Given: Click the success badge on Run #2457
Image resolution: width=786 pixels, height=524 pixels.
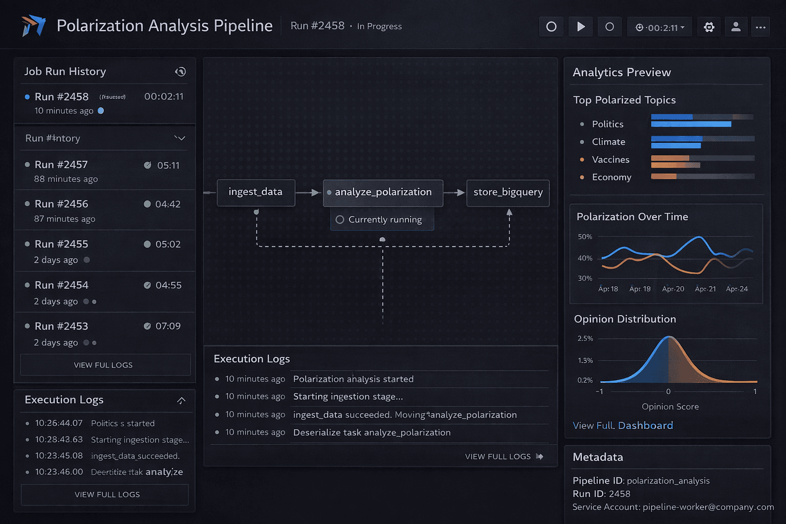Looking at the screenshot, I should (148, 165).
